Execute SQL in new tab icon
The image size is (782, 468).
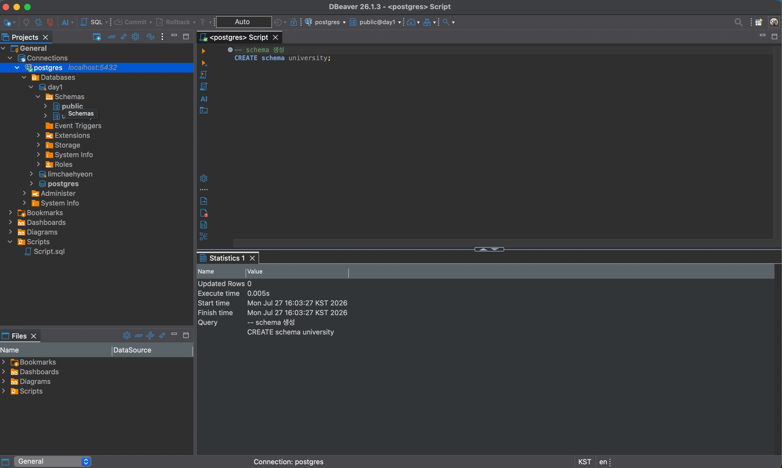(204, 63)
